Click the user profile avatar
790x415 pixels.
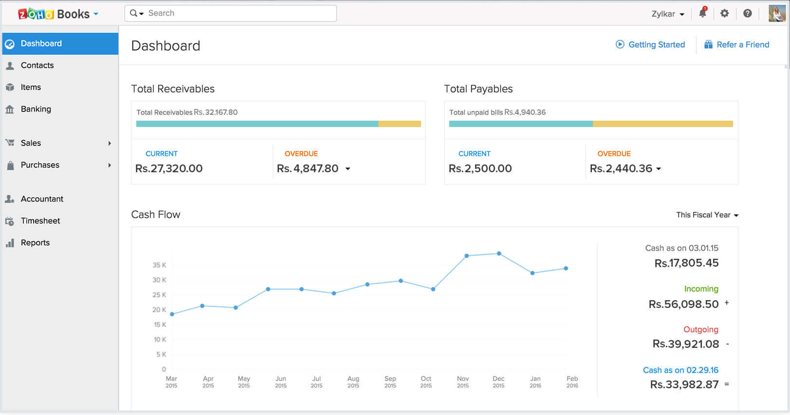[x=776, y=14]
